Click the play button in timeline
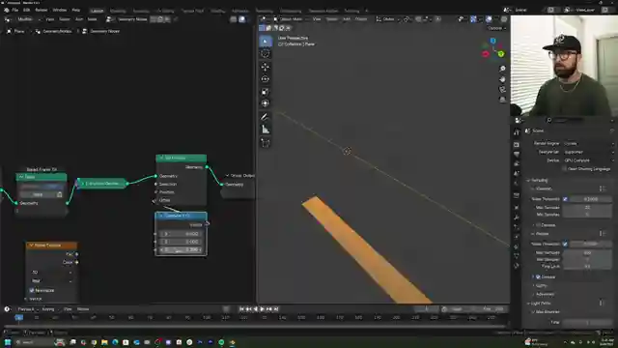618x348 pixels. (262, 309)
